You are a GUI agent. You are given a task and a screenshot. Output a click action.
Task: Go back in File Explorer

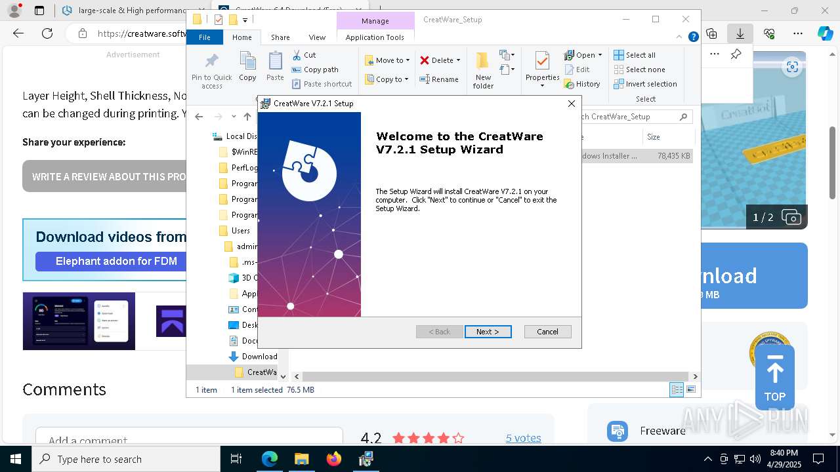[199, 117]
